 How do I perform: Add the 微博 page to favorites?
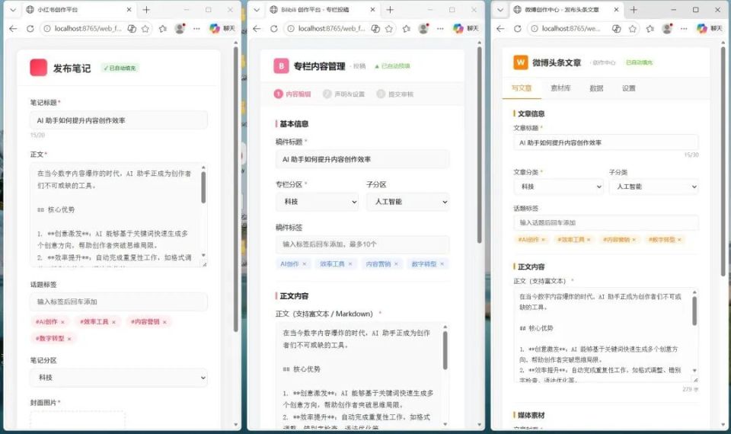[x=633, y=29]
